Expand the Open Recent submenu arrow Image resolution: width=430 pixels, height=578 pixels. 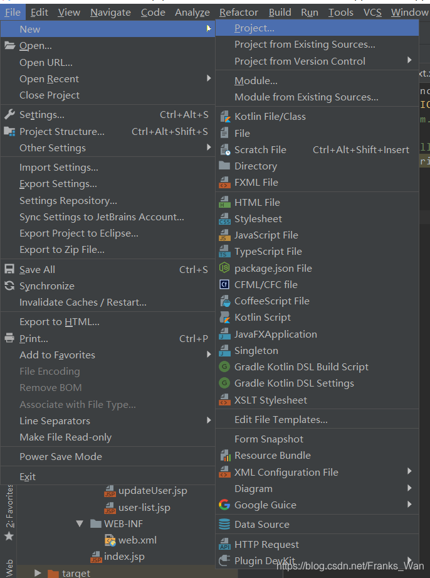(209, 78)
